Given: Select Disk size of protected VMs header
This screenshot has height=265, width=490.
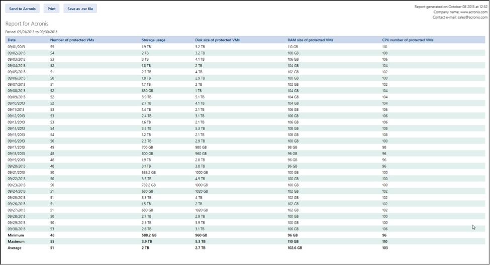Looking at the screenshot, I should (x=218, y=40).
